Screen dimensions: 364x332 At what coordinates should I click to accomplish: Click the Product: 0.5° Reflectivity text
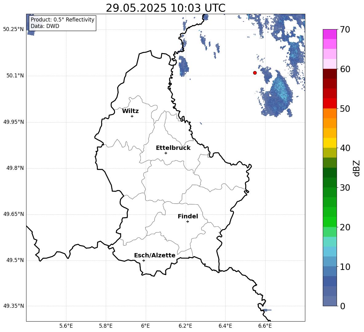click(62, 19)
